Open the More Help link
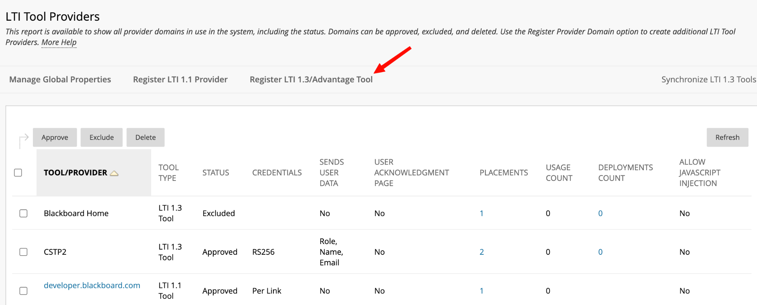757x305 pixels. click(x=59, y=42)
